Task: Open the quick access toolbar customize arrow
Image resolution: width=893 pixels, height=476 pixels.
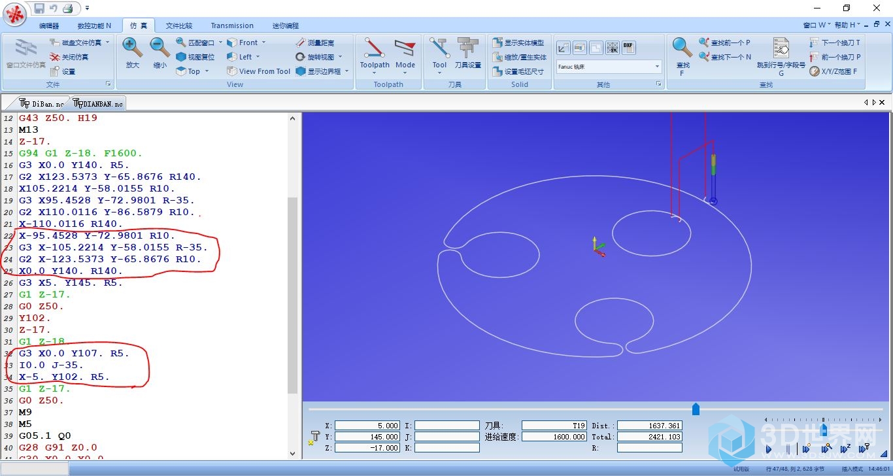Action: tap(88, 8)
